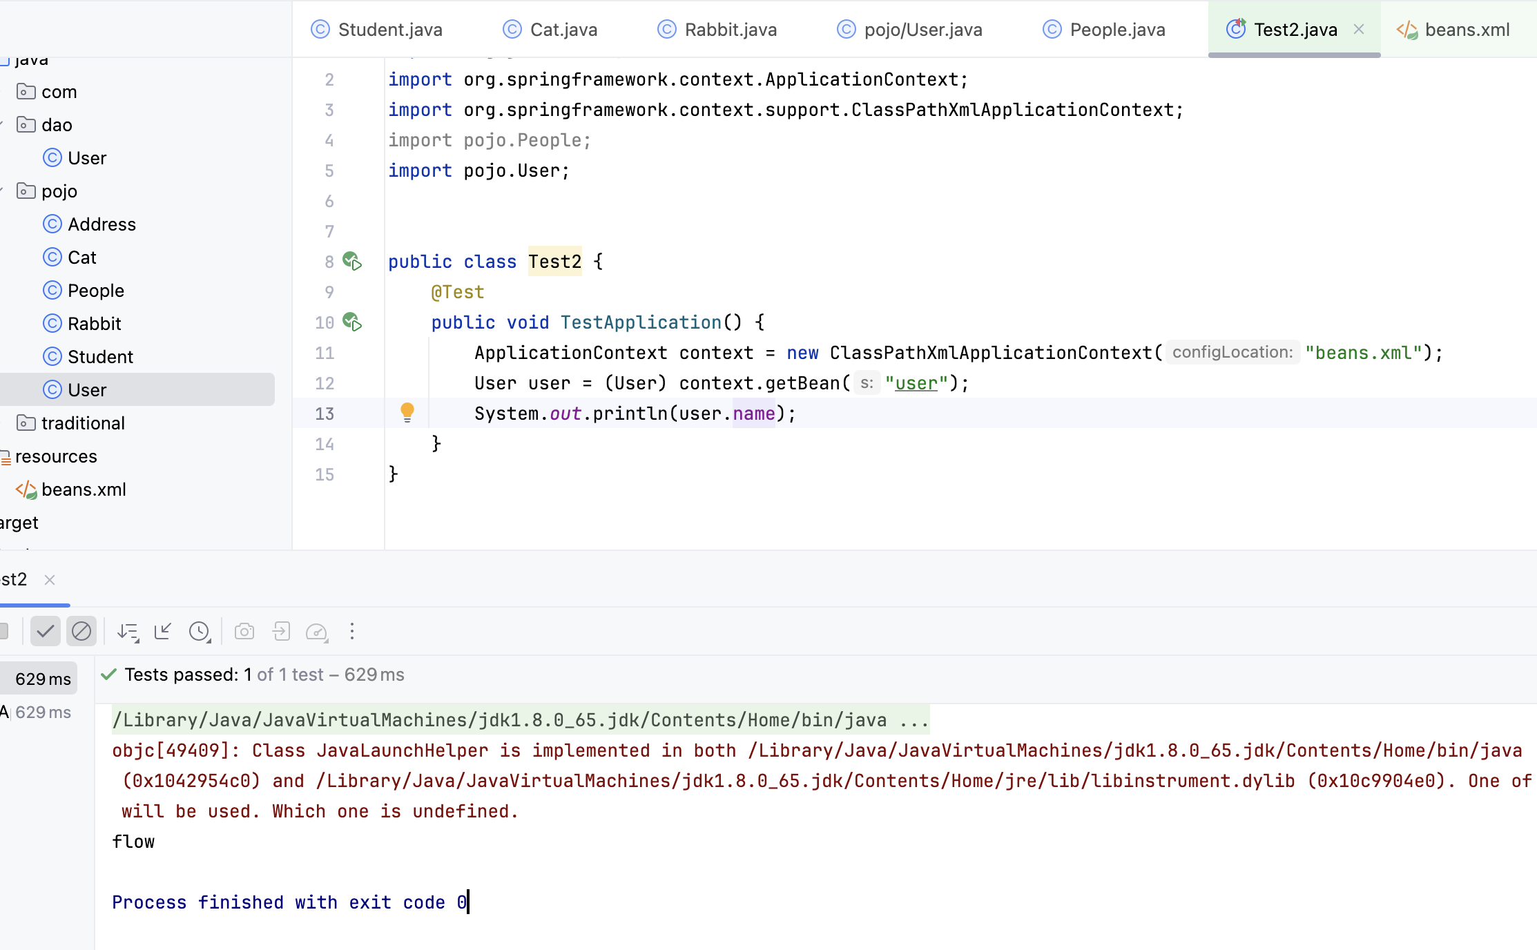
Task: Close the Test2.java editor tab
Action: [x=1358, y=29]
